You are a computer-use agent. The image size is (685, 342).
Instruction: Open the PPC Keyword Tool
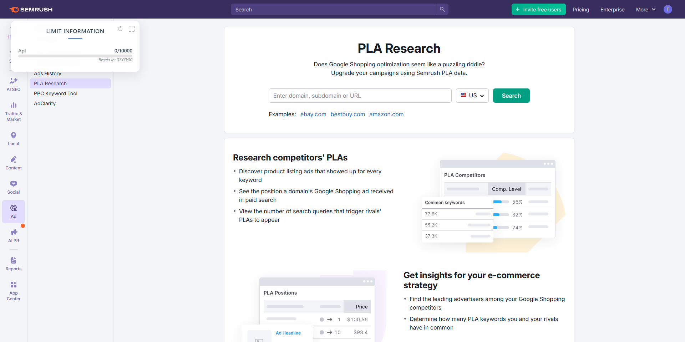coord(56,93)
